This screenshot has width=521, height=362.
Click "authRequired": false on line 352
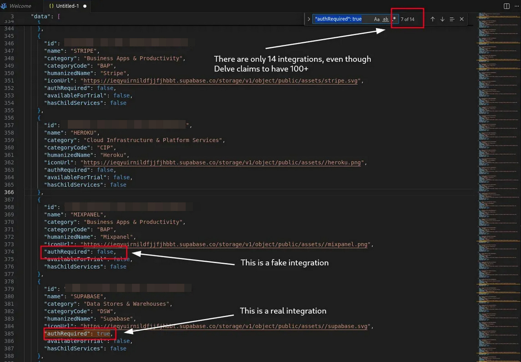79,88
